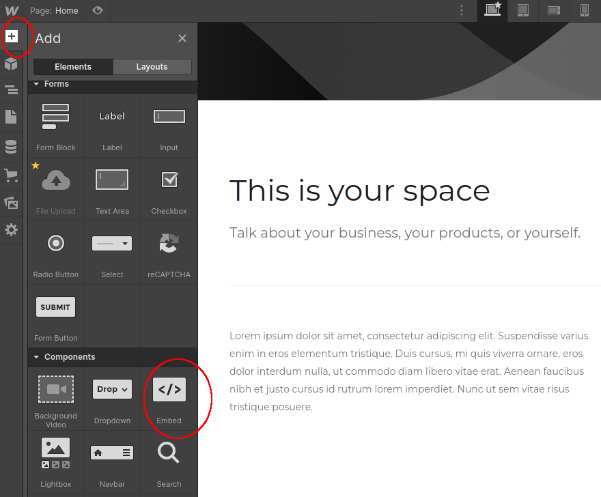Open the Components cube icon

(x=11, y=63)
